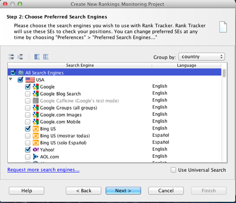Enable the Google Blog Search checkbox
The width and height of the screenshot is (236, 203).
coord(27,94)
